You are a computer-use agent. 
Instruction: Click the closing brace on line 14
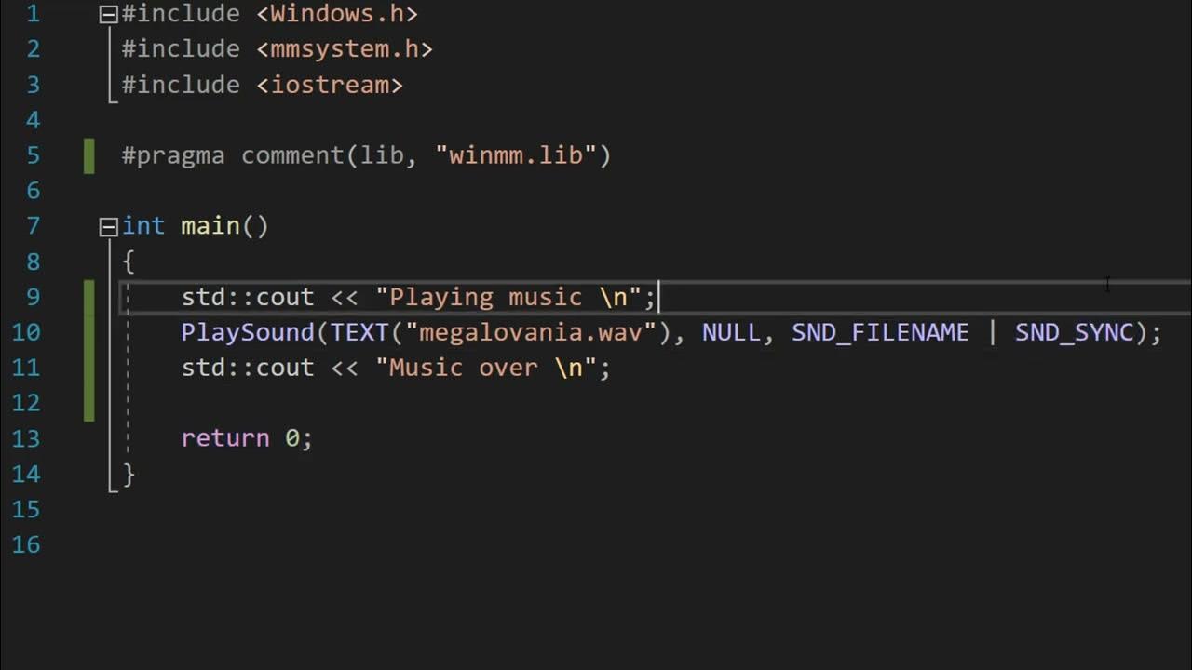(x=129, y=474)
